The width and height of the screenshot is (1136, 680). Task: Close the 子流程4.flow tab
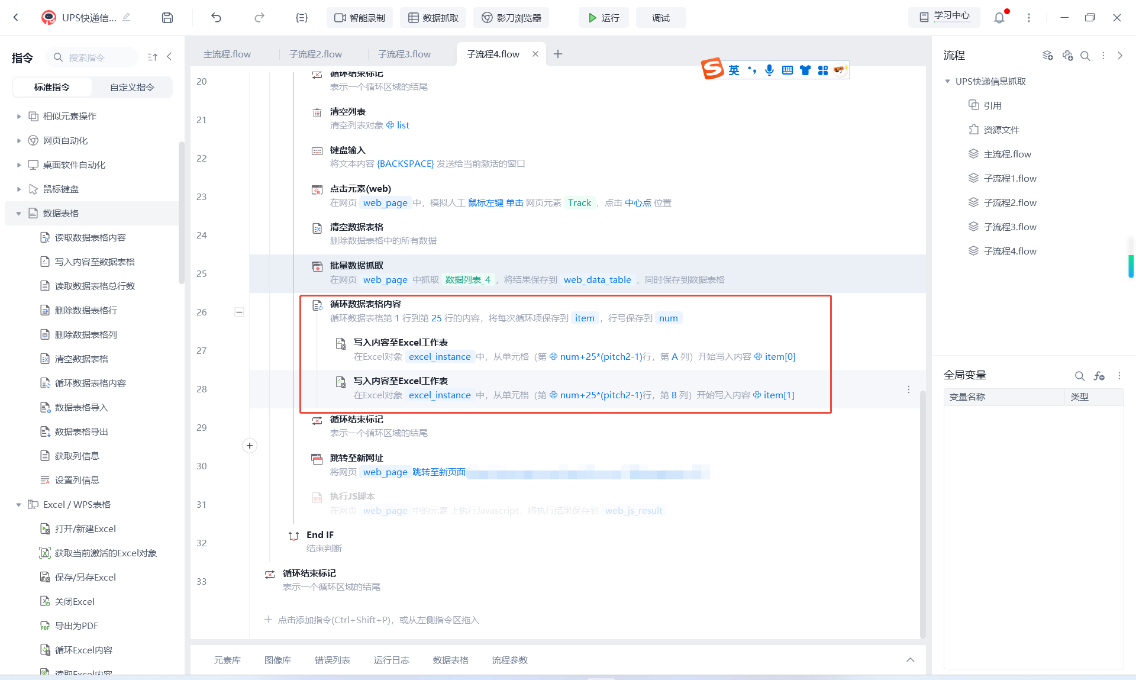click(x=535, y=54)
